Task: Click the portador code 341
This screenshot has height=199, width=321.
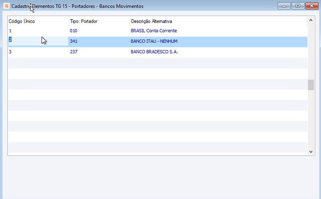Action: [73, 41]
